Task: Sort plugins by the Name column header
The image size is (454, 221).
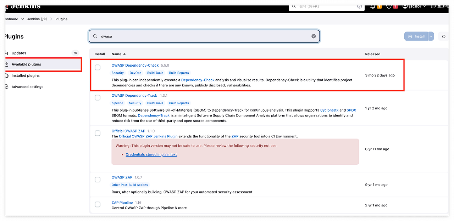Action: [x=119, y=54]
